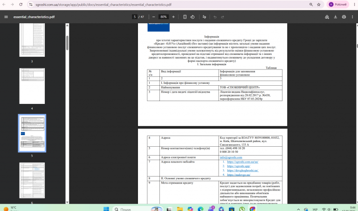Open the https://sgroshi.com.ua/ua/ link
Viewport: 358px width, 211px height.
pos(242,162)
